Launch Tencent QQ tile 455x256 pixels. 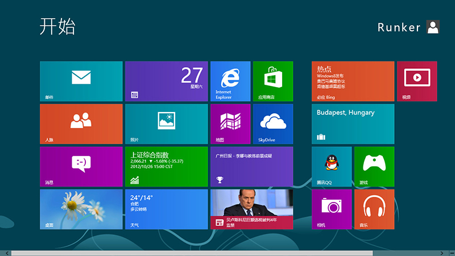[331, 166]
